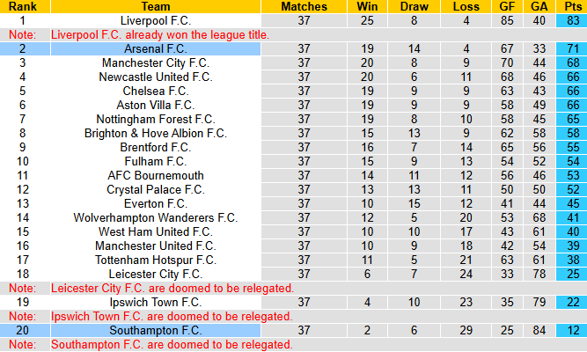Click the Pts column header
This screenshot has height=352, width=587.
572,6
